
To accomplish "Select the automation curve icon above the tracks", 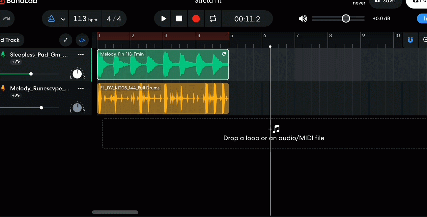I will (x=66, y=40).
